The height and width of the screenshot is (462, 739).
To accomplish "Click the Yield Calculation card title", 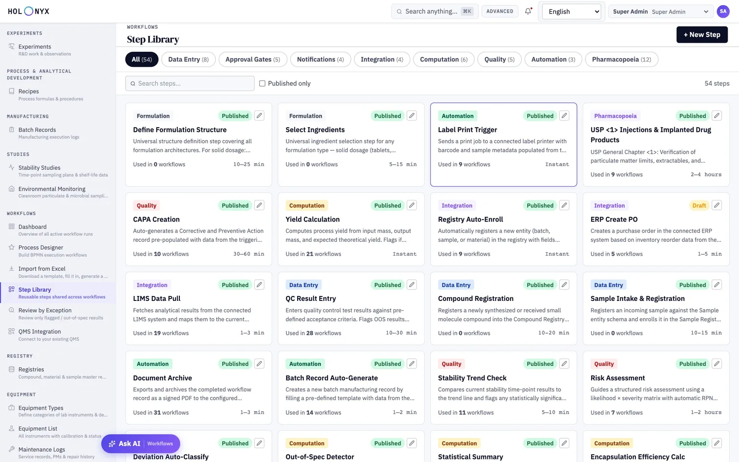I will click(312, 220).
